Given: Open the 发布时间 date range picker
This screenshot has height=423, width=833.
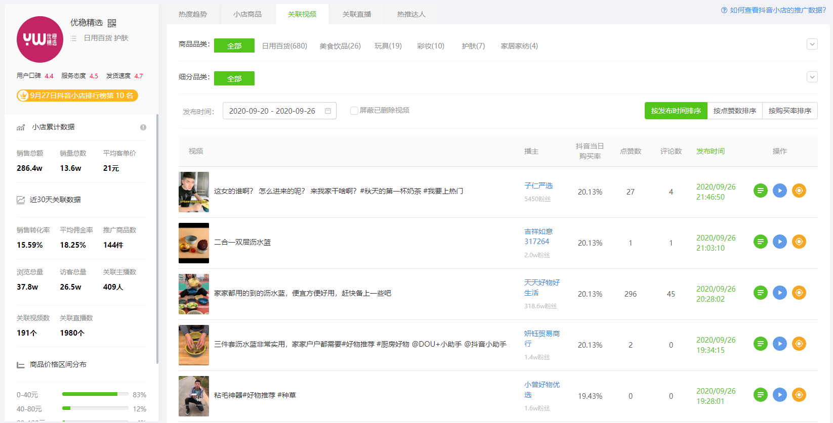Looking at the screenshot, I should point(279,111).
